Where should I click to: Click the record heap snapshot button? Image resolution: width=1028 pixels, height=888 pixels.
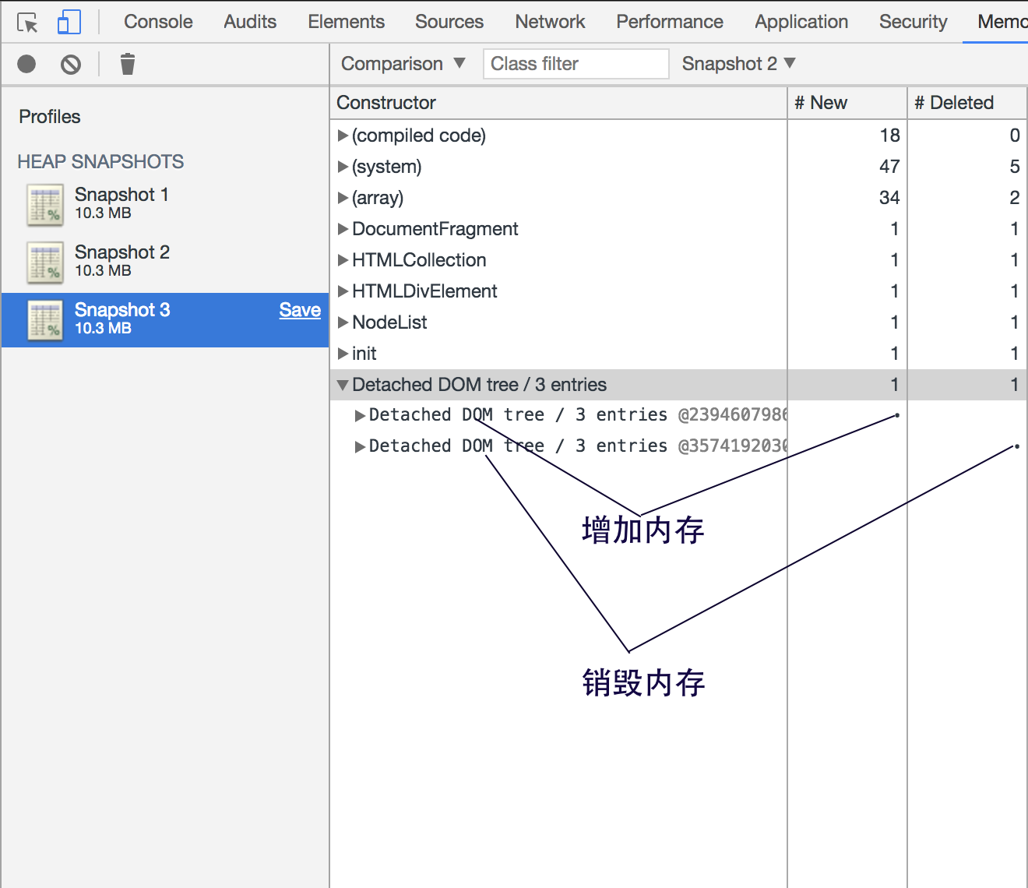(x=26, y=64)
